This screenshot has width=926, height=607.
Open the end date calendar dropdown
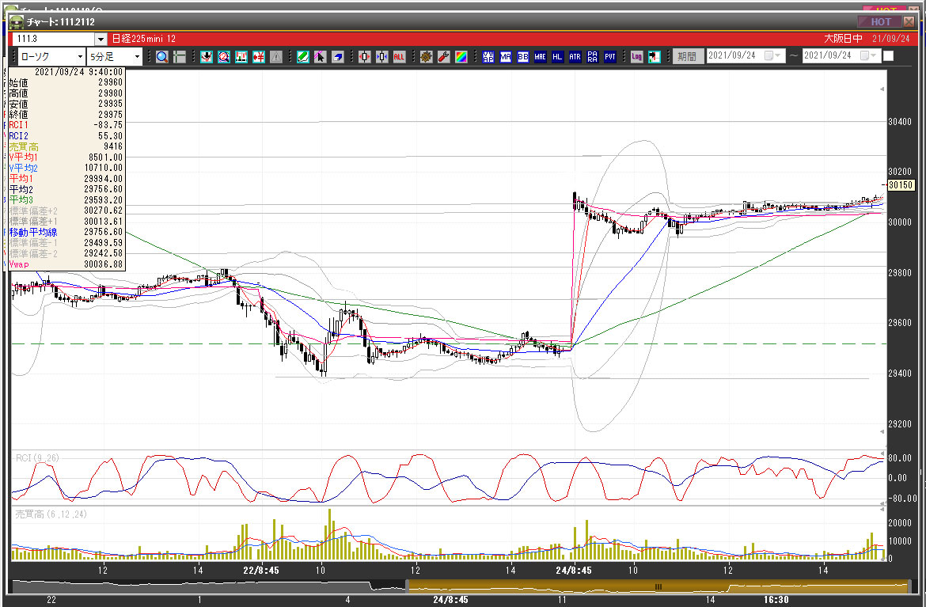coord(869,55)
